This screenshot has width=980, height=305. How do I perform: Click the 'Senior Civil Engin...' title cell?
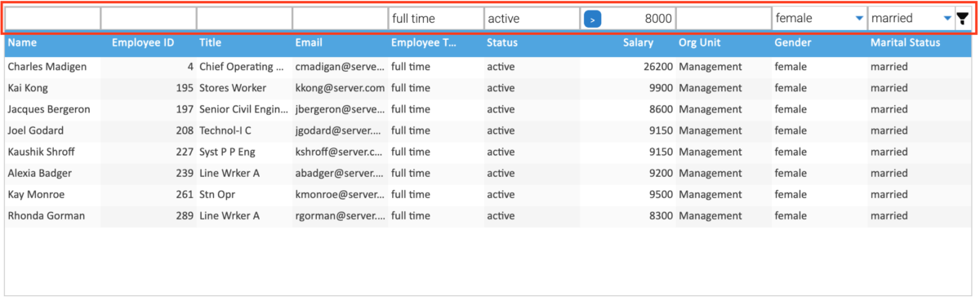tap(244, 109)
